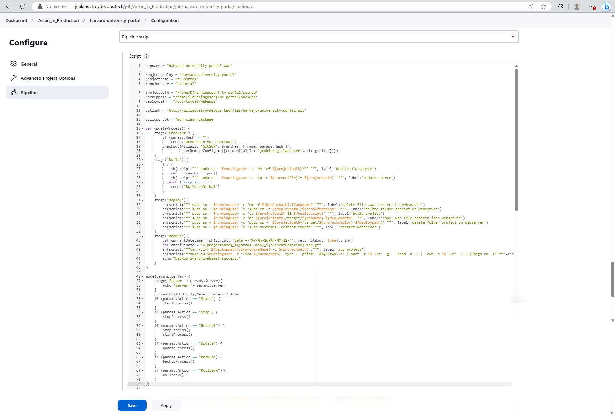Collapse the Server stage fold at line 49
615x420 pixels.
point(143,281)
